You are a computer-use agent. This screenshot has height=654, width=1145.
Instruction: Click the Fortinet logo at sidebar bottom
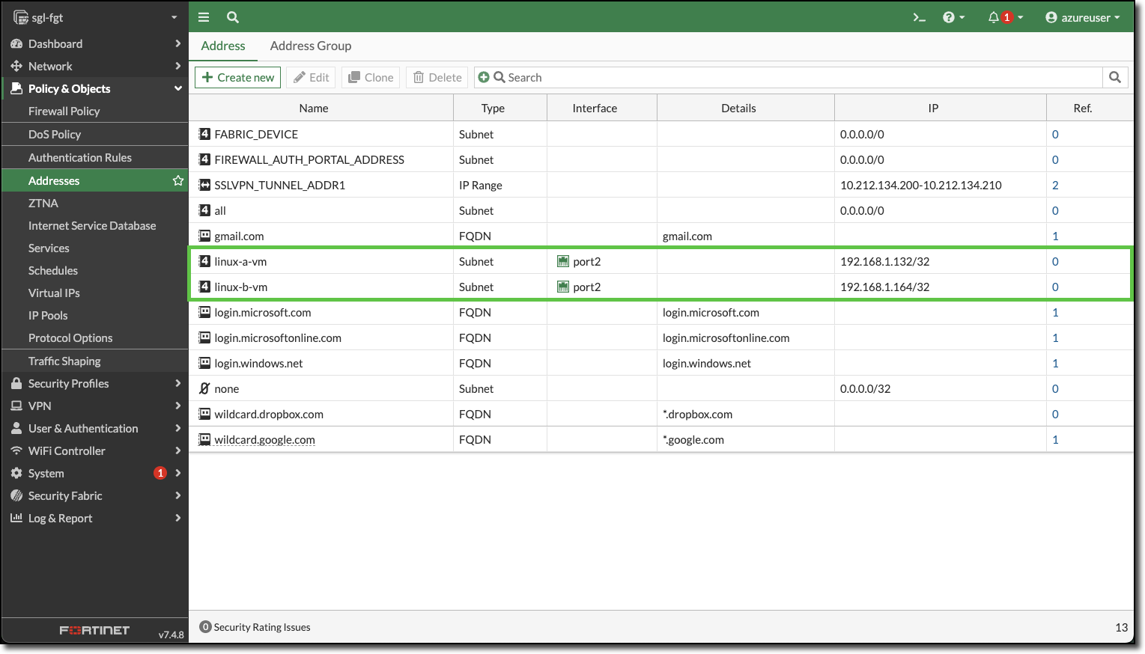(94, 629)
